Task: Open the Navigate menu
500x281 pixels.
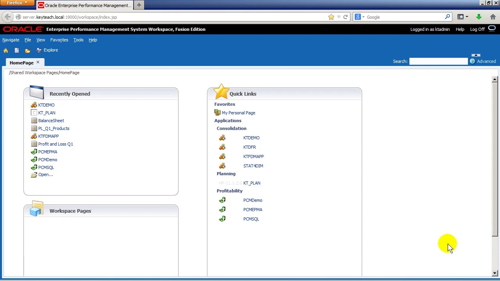Action: pyautogui.click(x=11, y=40)
